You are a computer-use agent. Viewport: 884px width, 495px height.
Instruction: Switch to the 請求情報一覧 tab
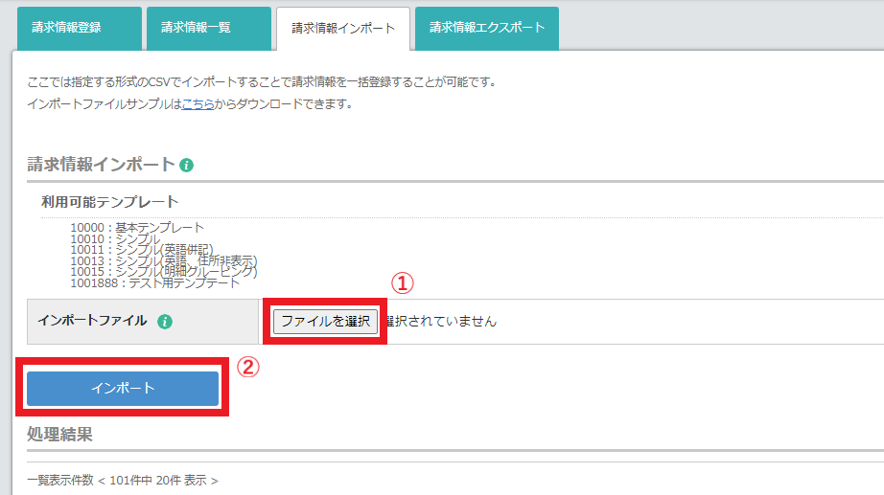[209, 28]
